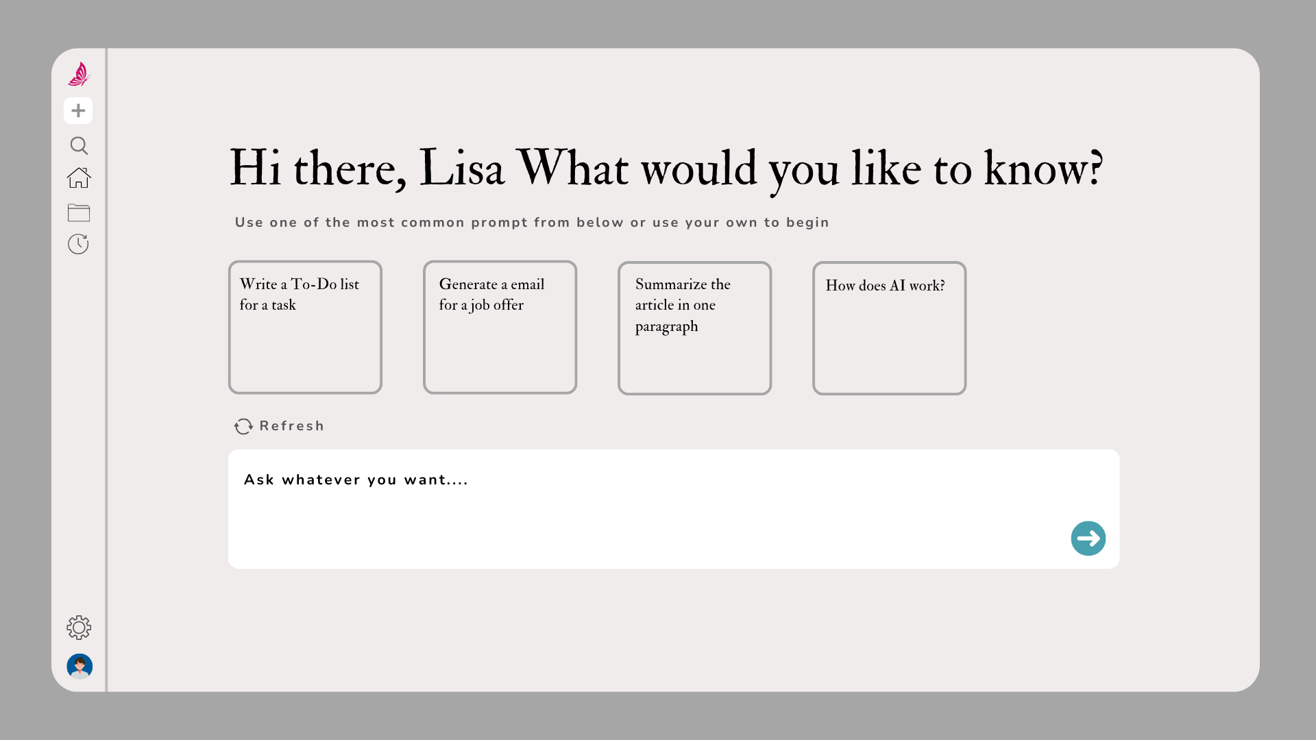Open the folder icon in sidebar
This screenshot has height=740, width=1316.
click(x=79, y=212)
